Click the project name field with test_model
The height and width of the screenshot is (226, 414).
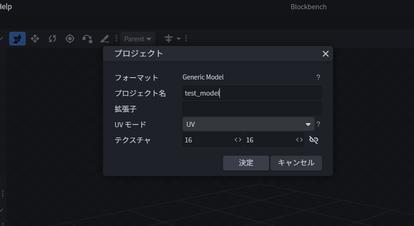(252, 93)
